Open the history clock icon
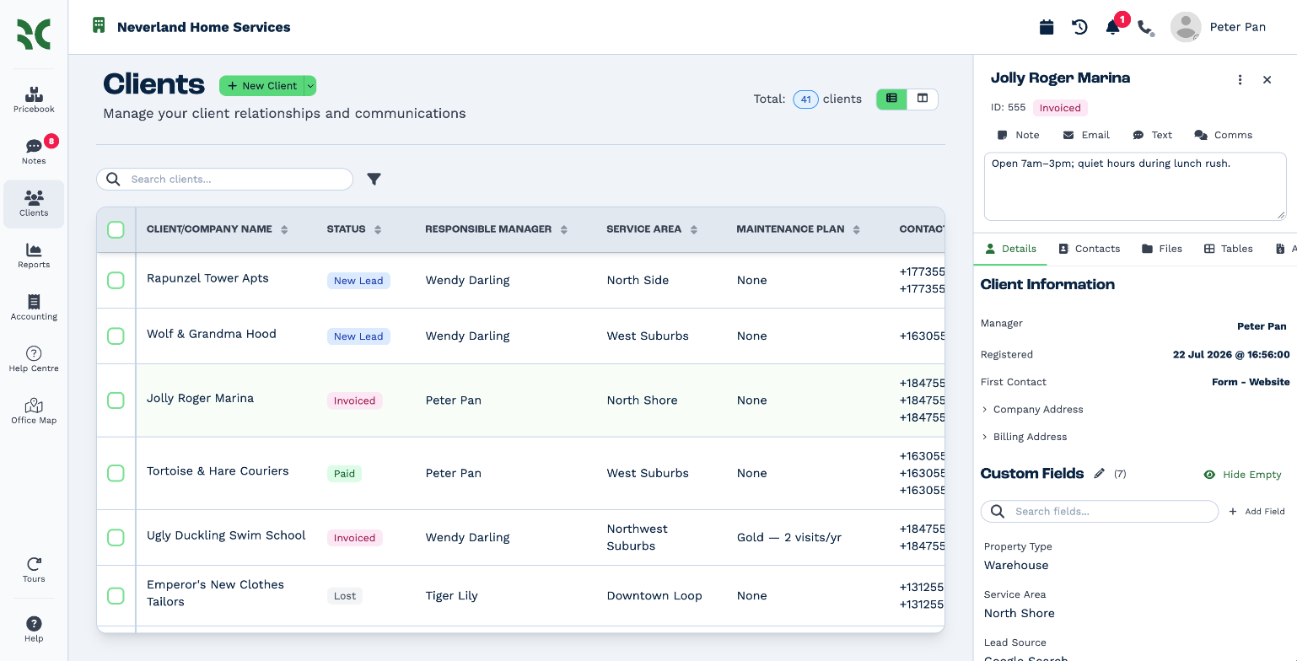 [1079, 27]
